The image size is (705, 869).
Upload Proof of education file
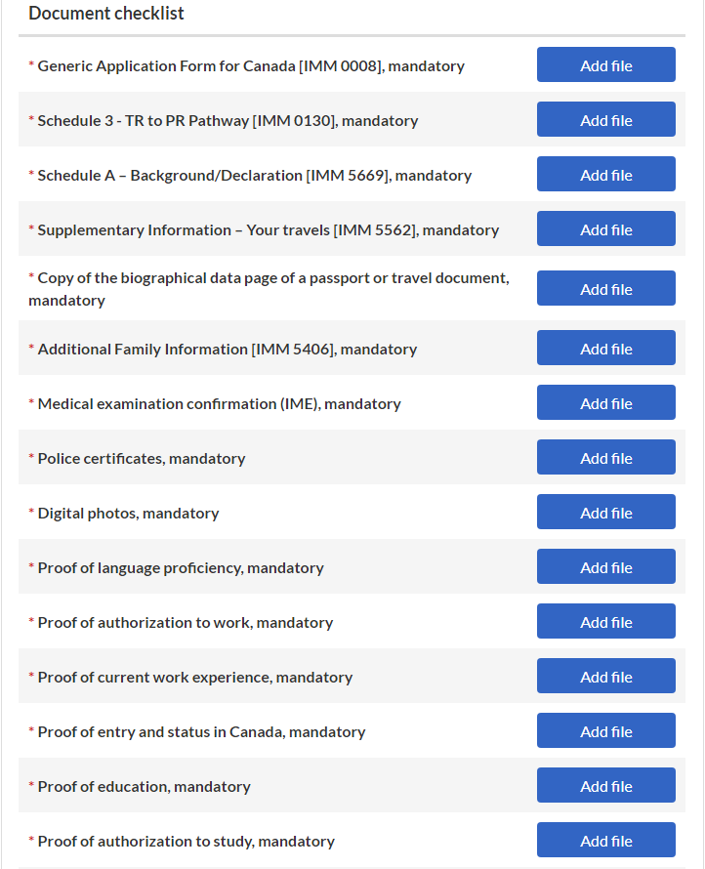[605, 786]
